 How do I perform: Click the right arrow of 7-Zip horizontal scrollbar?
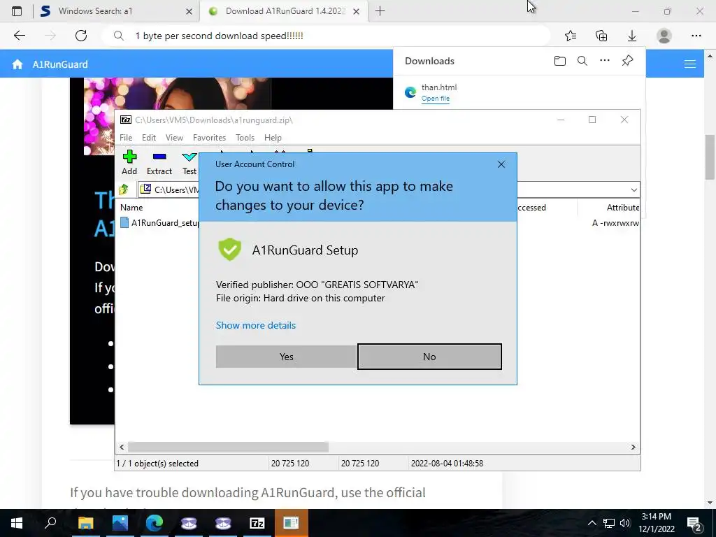click(x=633, y=447)
